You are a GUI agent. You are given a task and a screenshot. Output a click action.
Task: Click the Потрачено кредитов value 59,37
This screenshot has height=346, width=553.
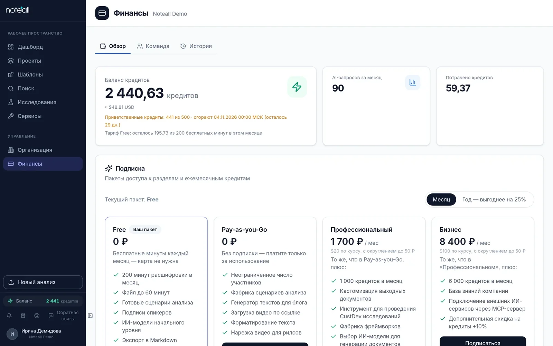(x=458, y=88)
